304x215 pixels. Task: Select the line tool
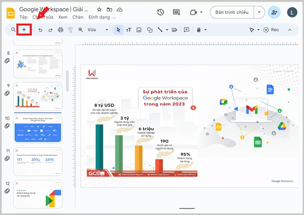(160, 29)
